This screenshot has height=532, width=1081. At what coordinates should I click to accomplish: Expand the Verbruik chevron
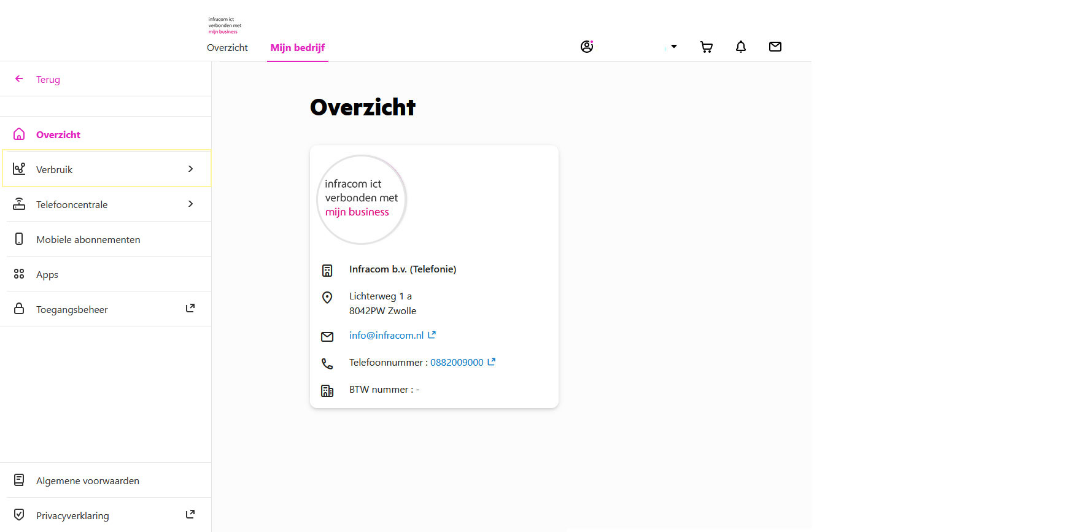[191, 169]
